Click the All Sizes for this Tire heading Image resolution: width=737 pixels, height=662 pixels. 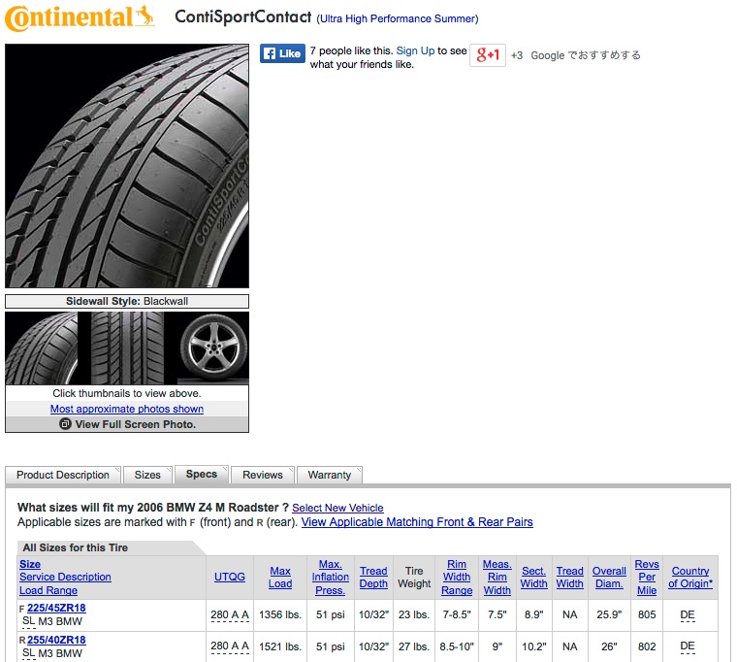click(x=76, y=547)
